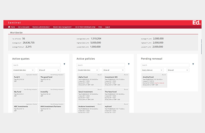Open Active policies Show all dropdown

(113, 70)
